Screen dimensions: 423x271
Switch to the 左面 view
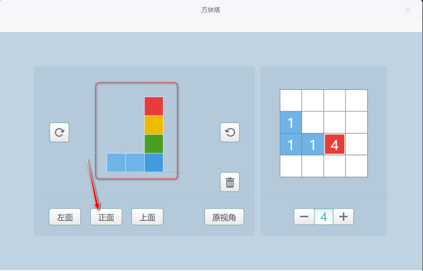click(x=65, y=217)
